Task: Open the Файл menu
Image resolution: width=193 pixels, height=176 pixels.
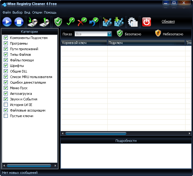Action: pos(7,12)
